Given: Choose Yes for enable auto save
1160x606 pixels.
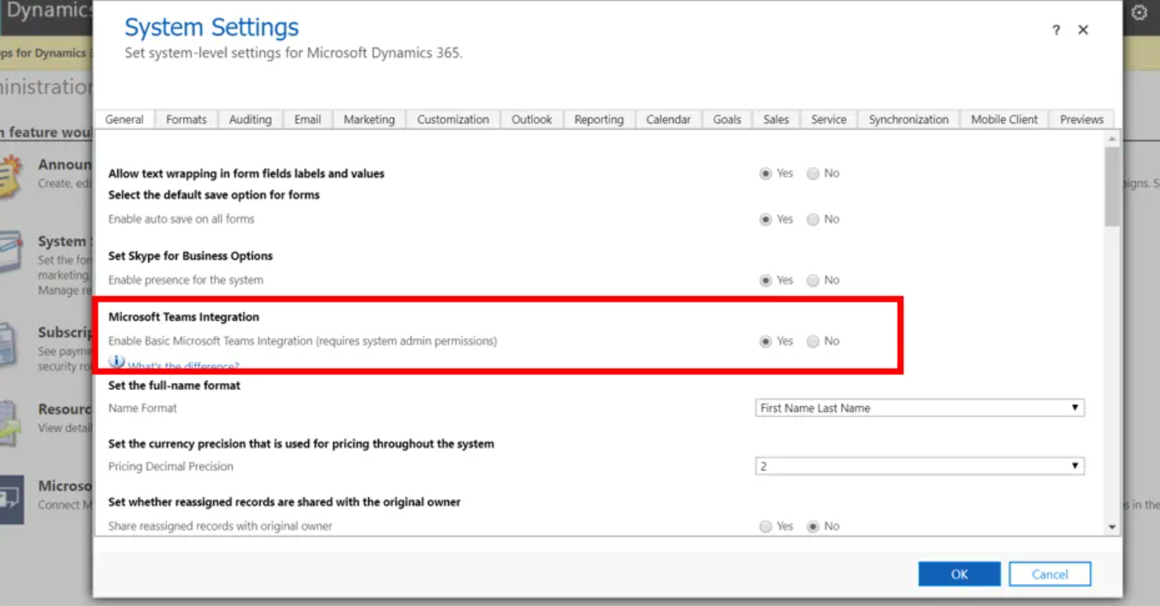Looking at the screenshot, I should tap(765, 220).
